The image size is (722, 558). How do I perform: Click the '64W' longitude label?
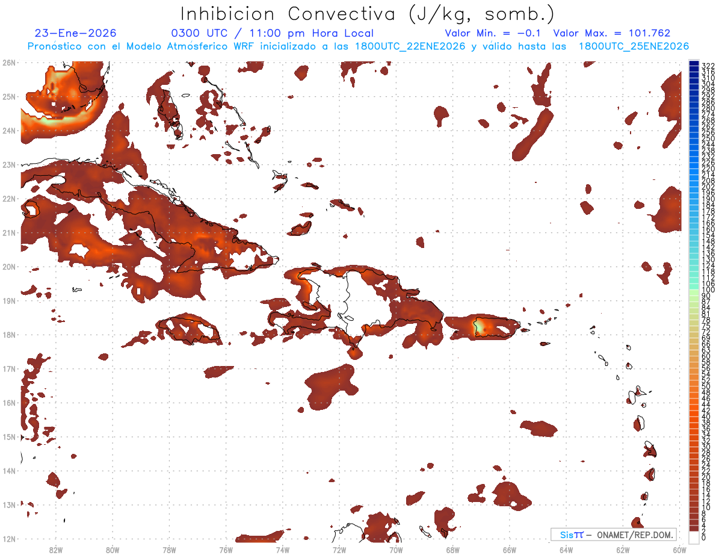(x=566, y=550)
